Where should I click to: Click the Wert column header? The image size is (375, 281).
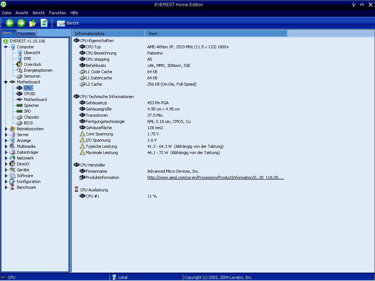coord(216,34)
